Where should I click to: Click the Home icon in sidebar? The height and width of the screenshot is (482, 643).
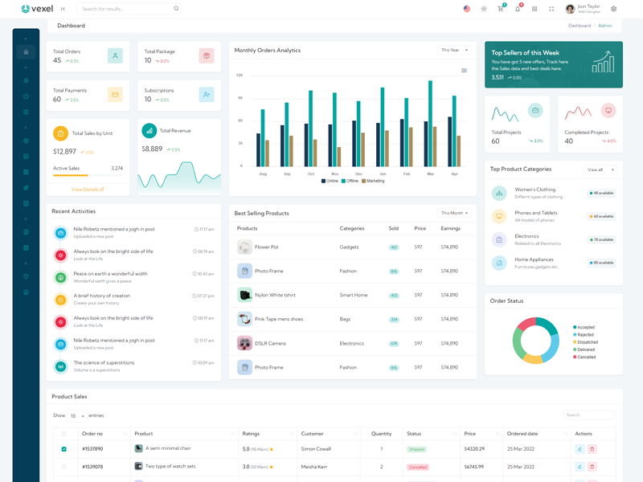point(26,52)
